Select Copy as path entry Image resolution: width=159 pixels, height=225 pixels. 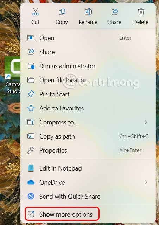pos(88,136)
